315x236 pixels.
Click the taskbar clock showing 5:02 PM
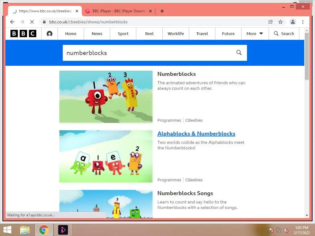pyautogui.click(x=301, y=230)
